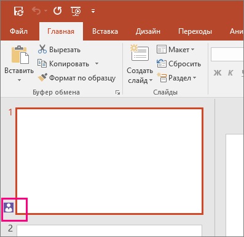Image resolution: width=244 pixels, height=237 pixels.
Task: Open the Дизайн tab
Action: coord(148,31)
